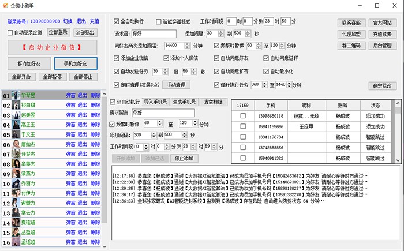Click phone table scroll-down arrow
Image resolution: width=404 pixels, height=251 pixels.
(x=398, y=160)
